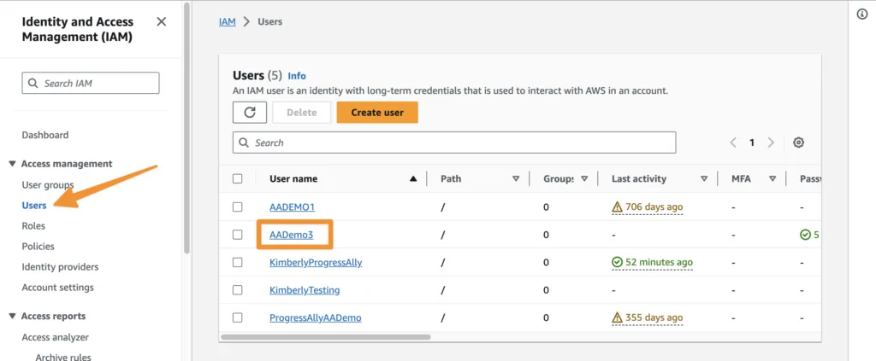876x361 pixels.
Task: Collapse the Access management section
Action: click(x=12, y=164)
